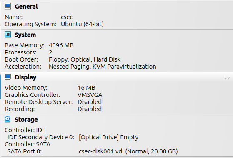Open the Storage settings heading

point(26,120)
